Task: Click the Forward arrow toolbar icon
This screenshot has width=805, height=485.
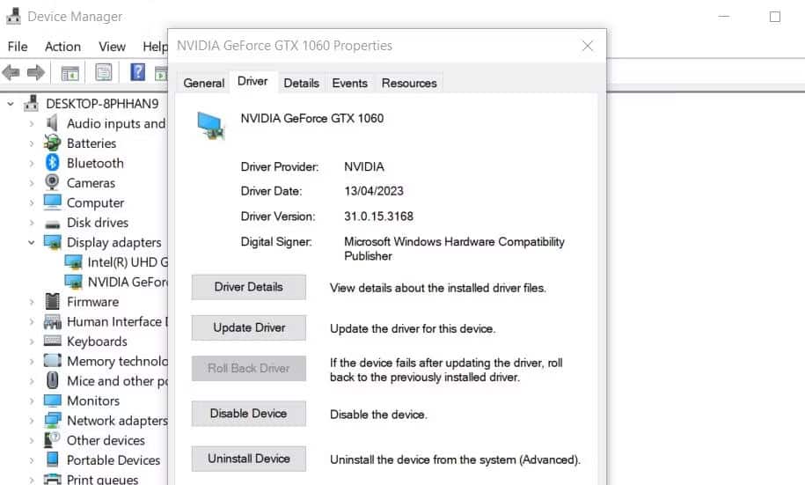Action: click(x=35, y=72)
